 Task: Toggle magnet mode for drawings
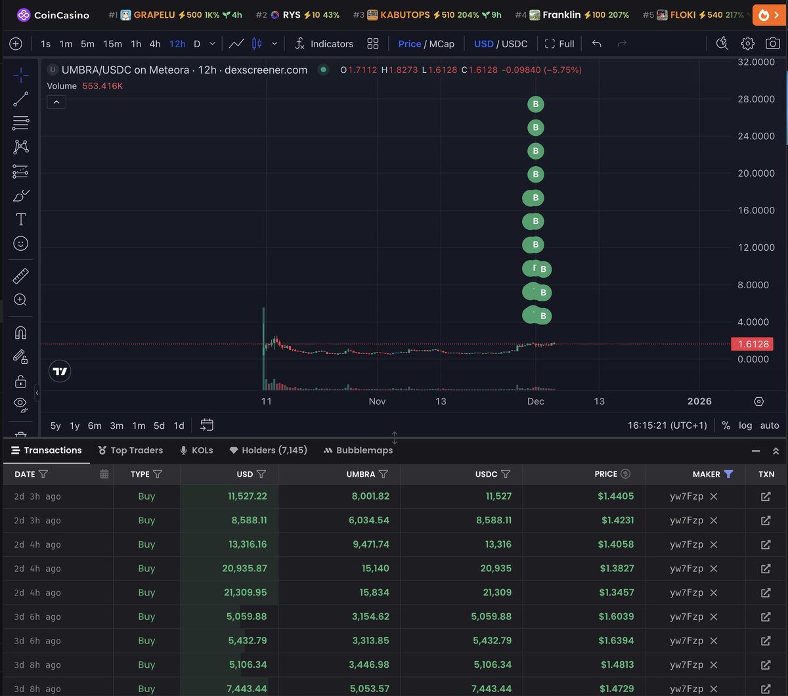point(20,333)
